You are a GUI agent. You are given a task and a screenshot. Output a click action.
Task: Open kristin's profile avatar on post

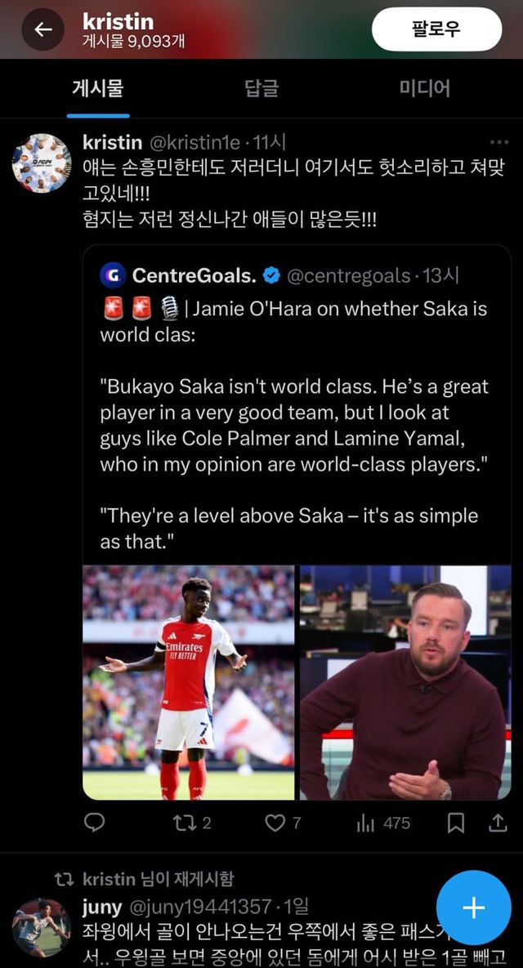coord(42,163)
